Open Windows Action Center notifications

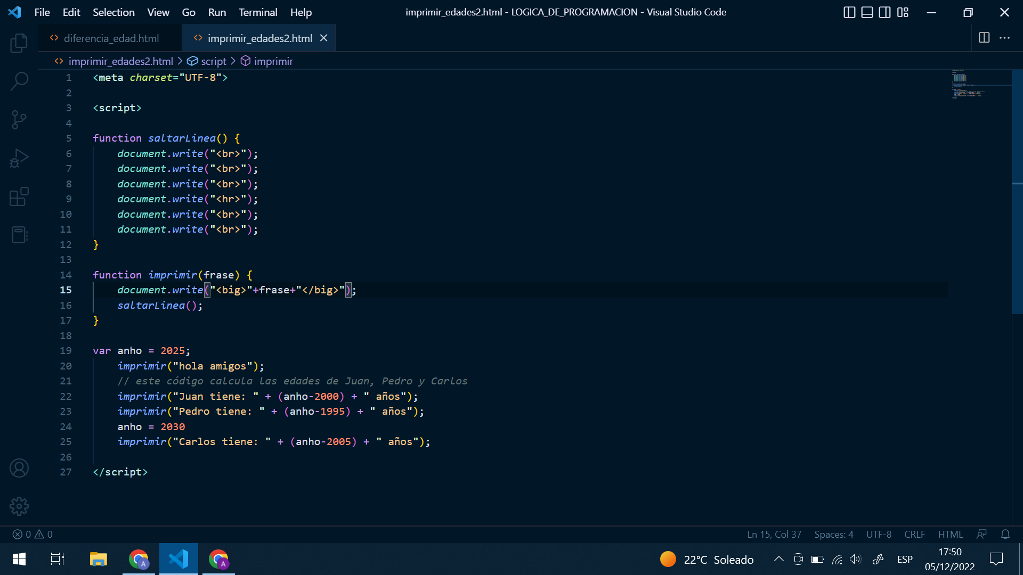[996, 559]
